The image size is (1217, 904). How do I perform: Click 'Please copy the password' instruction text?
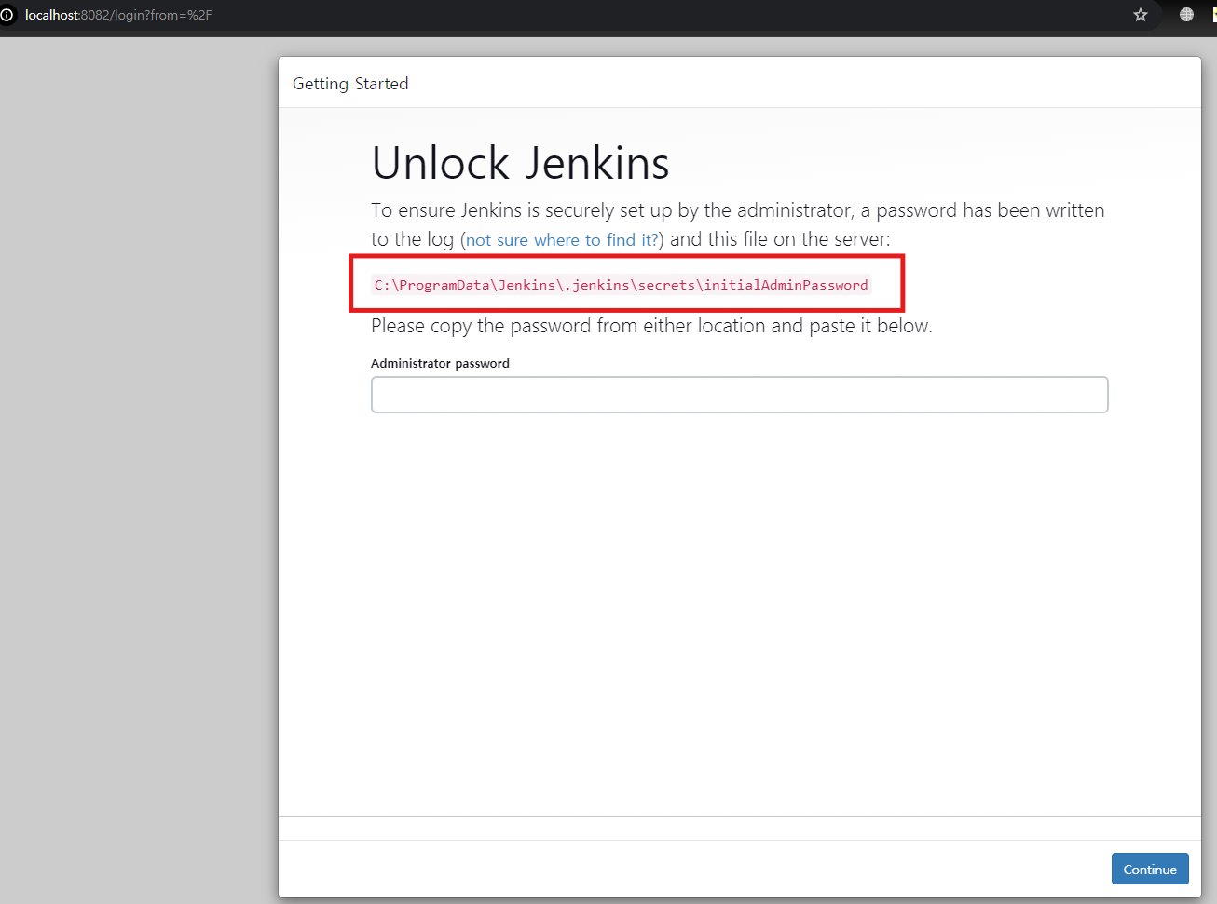click(x=651, y=326)
